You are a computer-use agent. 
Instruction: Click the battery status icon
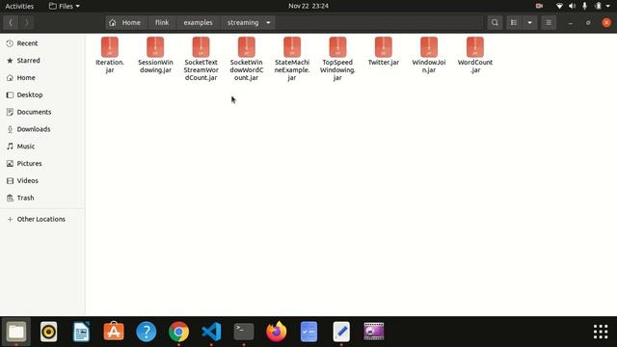pos(598,6)
